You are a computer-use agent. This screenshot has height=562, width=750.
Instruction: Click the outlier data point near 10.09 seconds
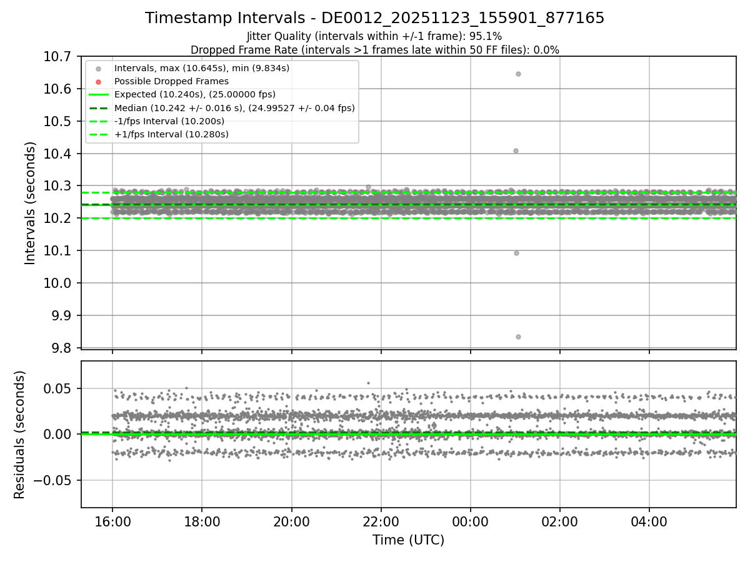[x=516, y=253]
